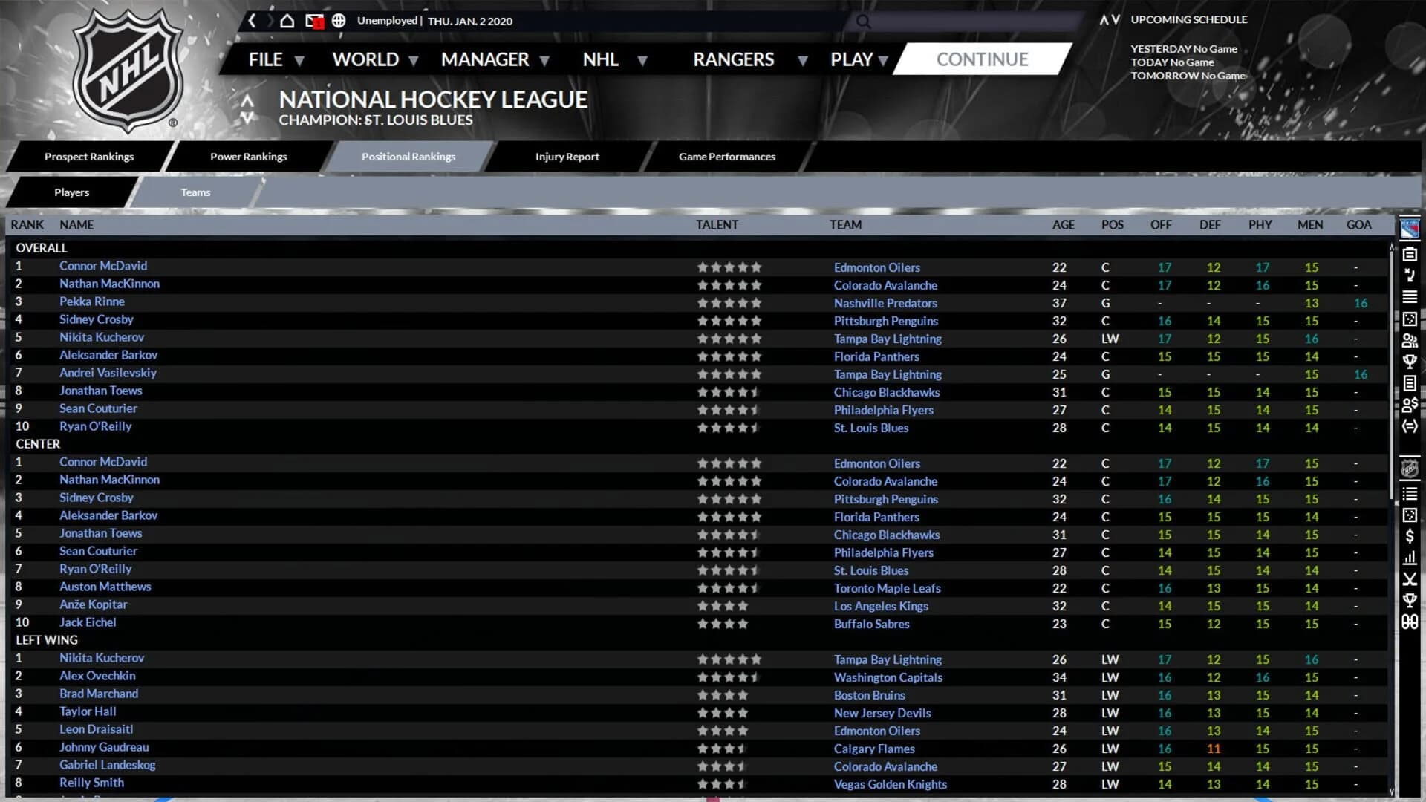Open the inbox icon with red notification badge
This screenshot has width=1426, height=802.
point(313,21)
